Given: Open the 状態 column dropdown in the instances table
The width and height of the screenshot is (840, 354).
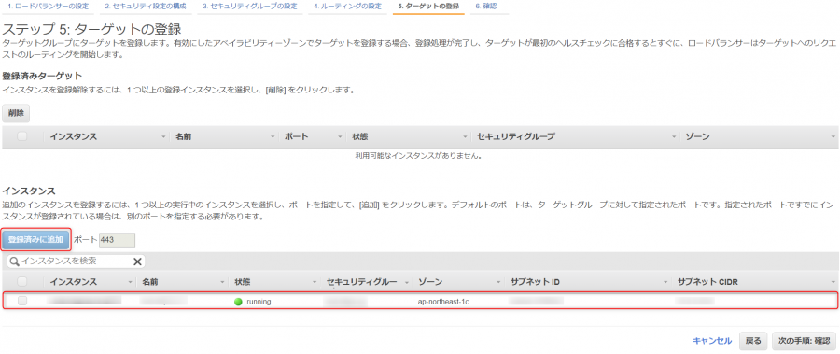Looking at the screenshot, I should coord(315,282).
